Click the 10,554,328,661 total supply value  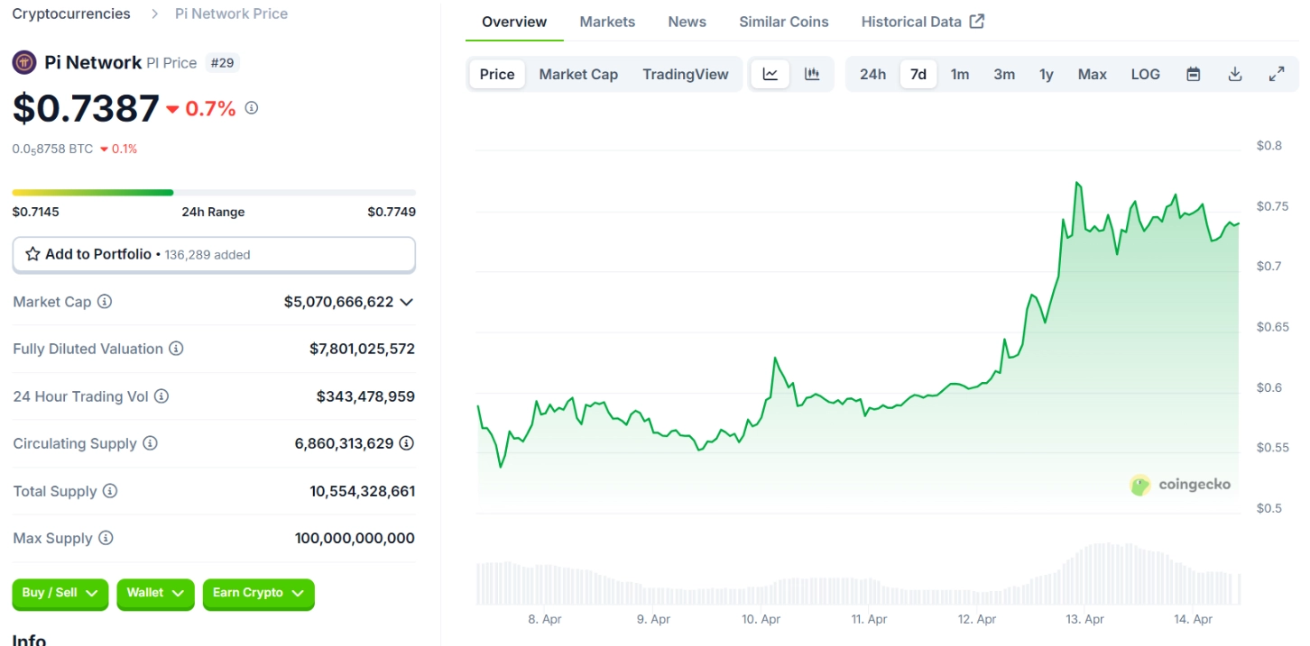pyautogui.click(x=362, y=491)
